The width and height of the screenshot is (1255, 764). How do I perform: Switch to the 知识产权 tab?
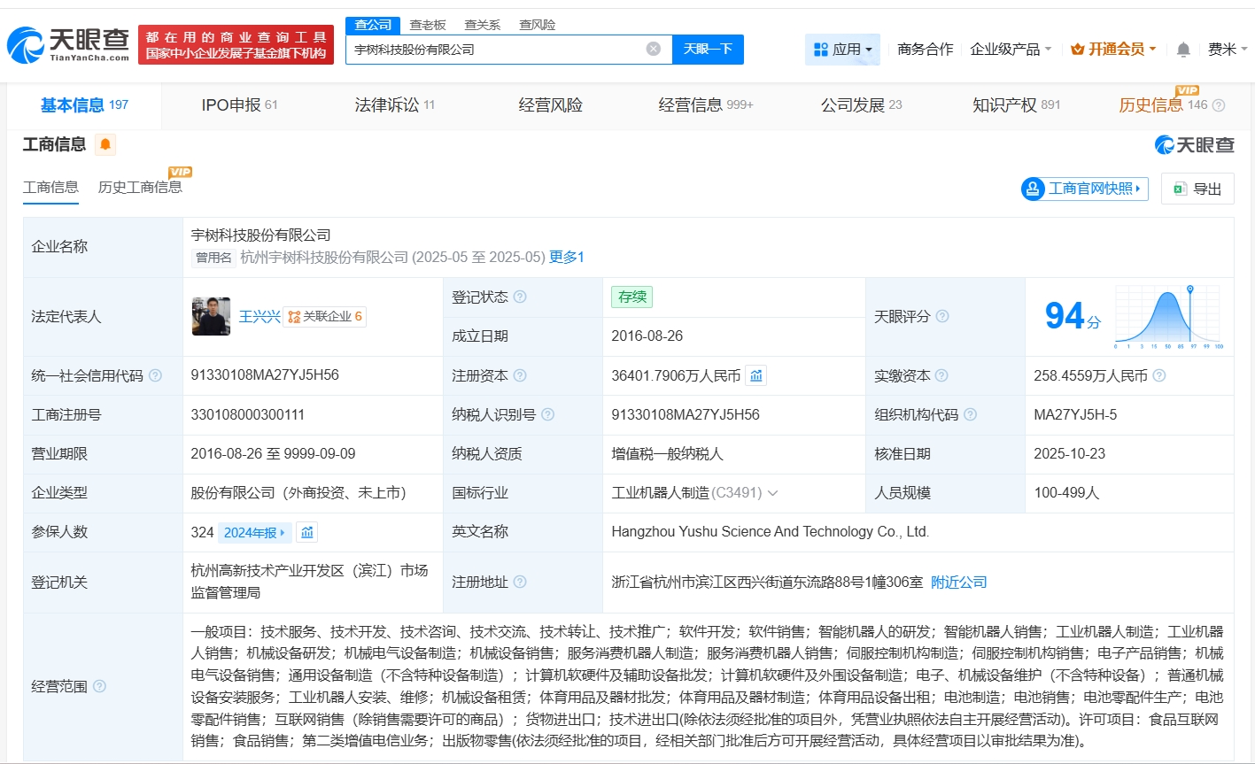(x=1016, y=105)
